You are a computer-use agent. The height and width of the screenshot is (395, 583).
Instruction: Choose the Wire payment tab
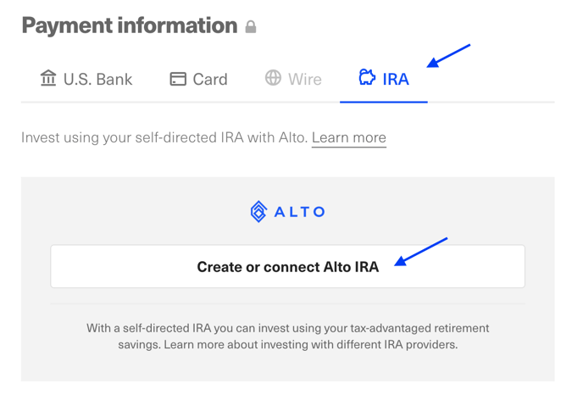(x=293, y=79)
